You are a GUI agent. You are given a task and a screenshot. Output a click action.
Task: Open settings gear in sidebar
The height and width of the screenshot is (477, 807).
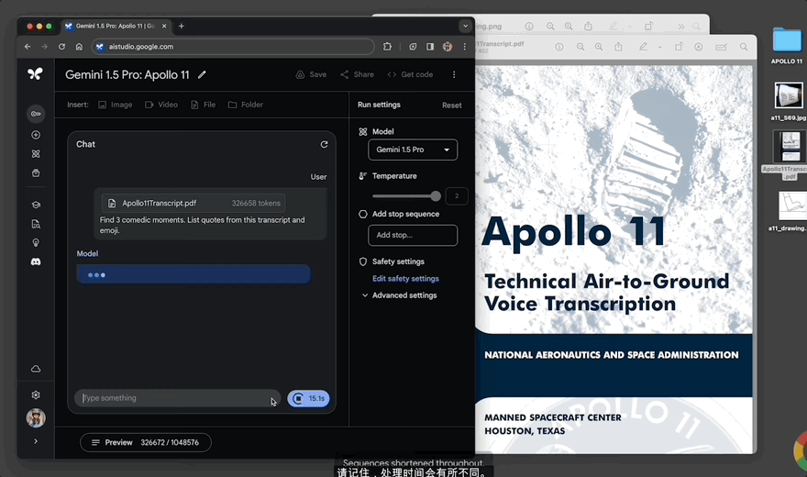[x=36, y=394]
